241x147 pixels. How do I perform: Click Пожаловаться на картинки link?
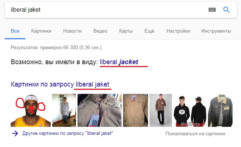tap(195, 134)
